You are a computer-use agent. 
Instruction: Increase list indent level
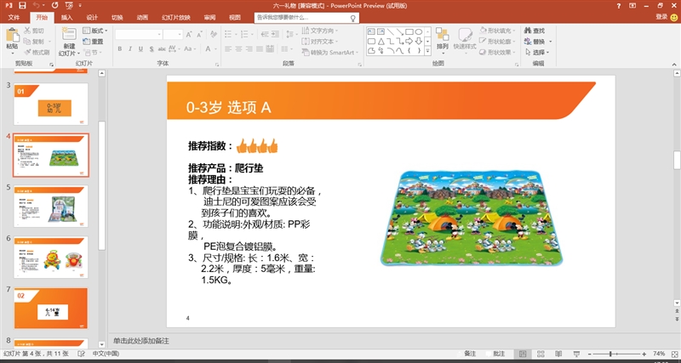pyautogui.click(x=276, y=35)
